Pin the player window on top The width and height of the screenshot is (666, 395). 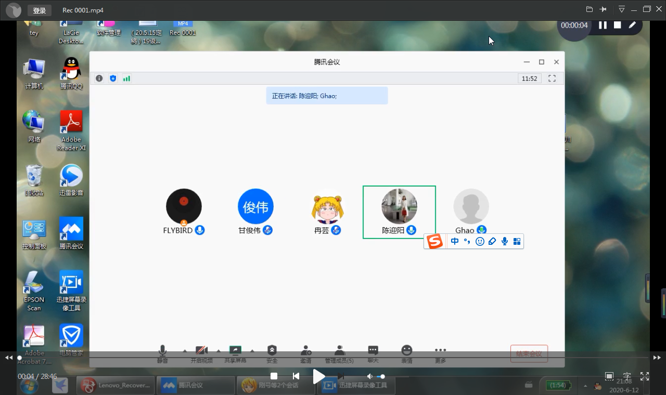(x=604, y=9)
